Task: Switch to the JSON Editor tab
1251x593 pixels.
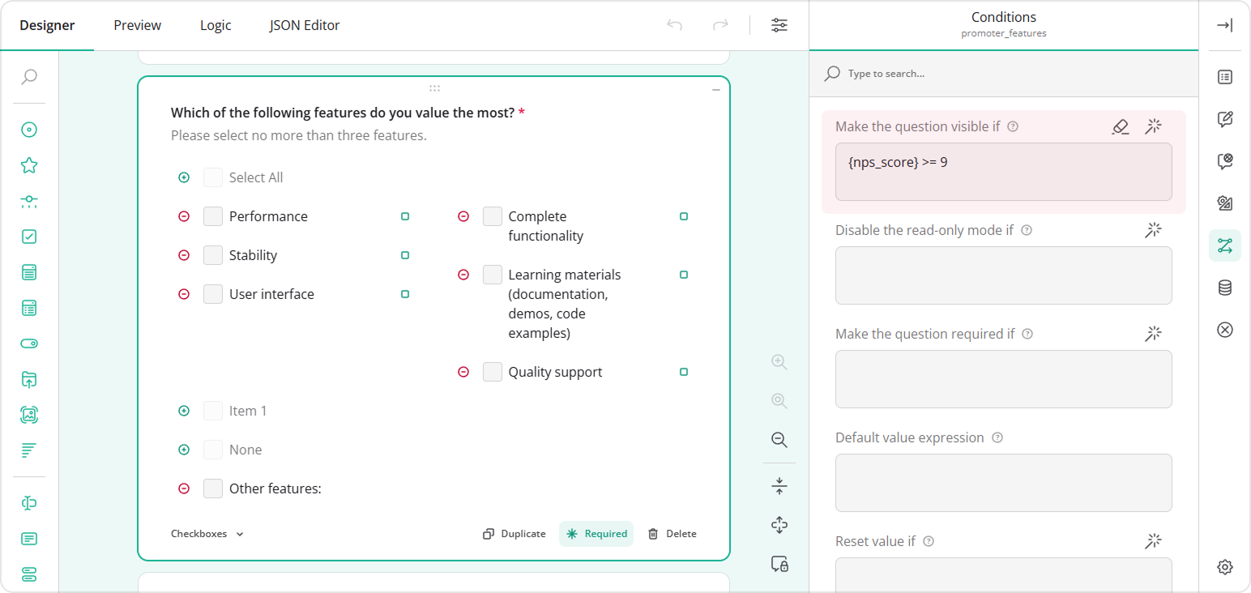Action: [x=305, y=25]
